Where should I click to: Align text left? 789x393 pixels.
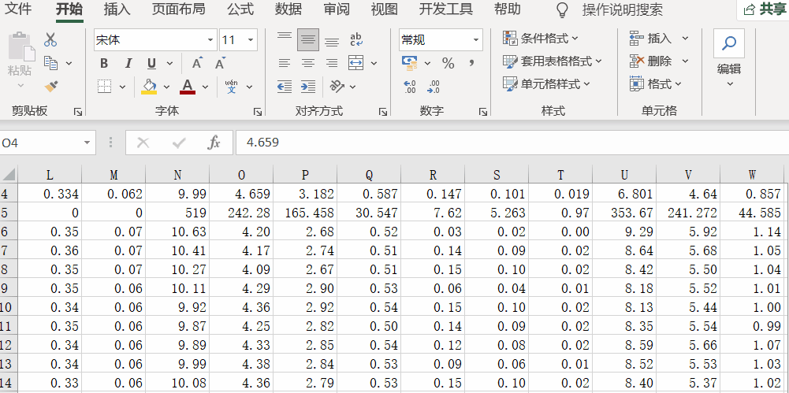point(285,63)
